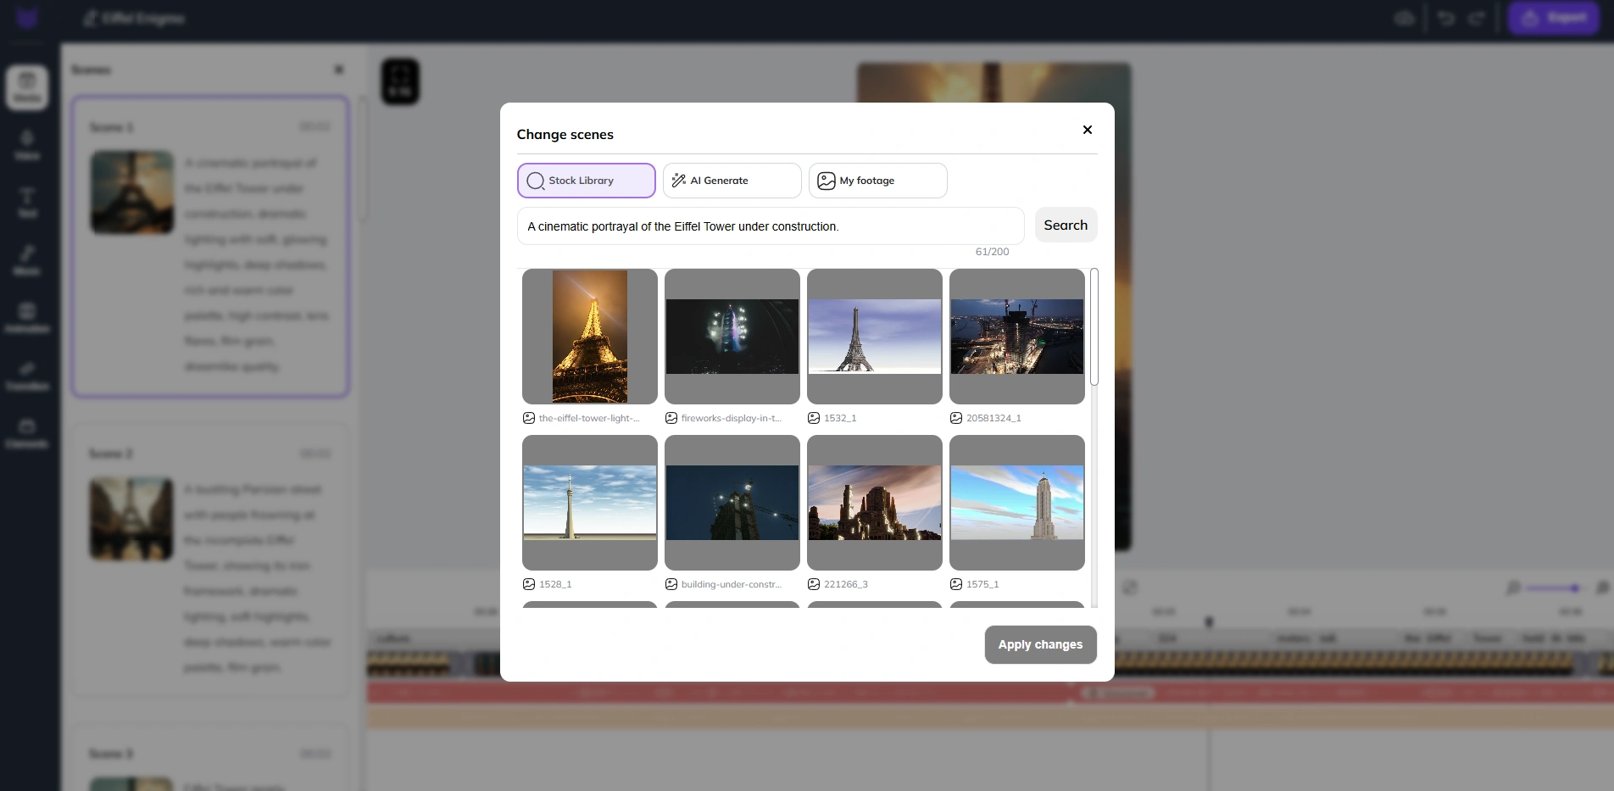Select the Stock Library tab

point(587,181)
